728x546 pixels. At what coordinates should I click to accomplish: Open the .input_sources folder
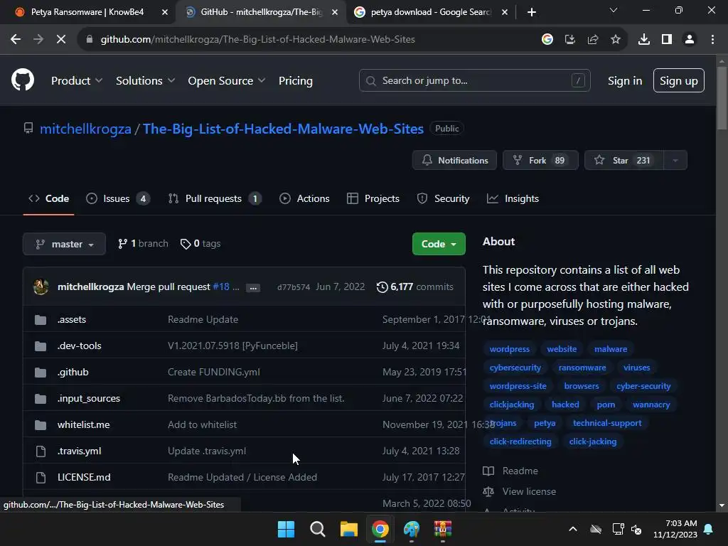click(x=89, y=398)
